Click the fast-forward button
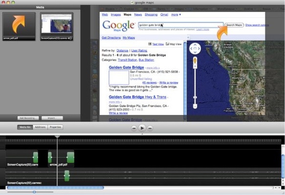 click(150, 128)
